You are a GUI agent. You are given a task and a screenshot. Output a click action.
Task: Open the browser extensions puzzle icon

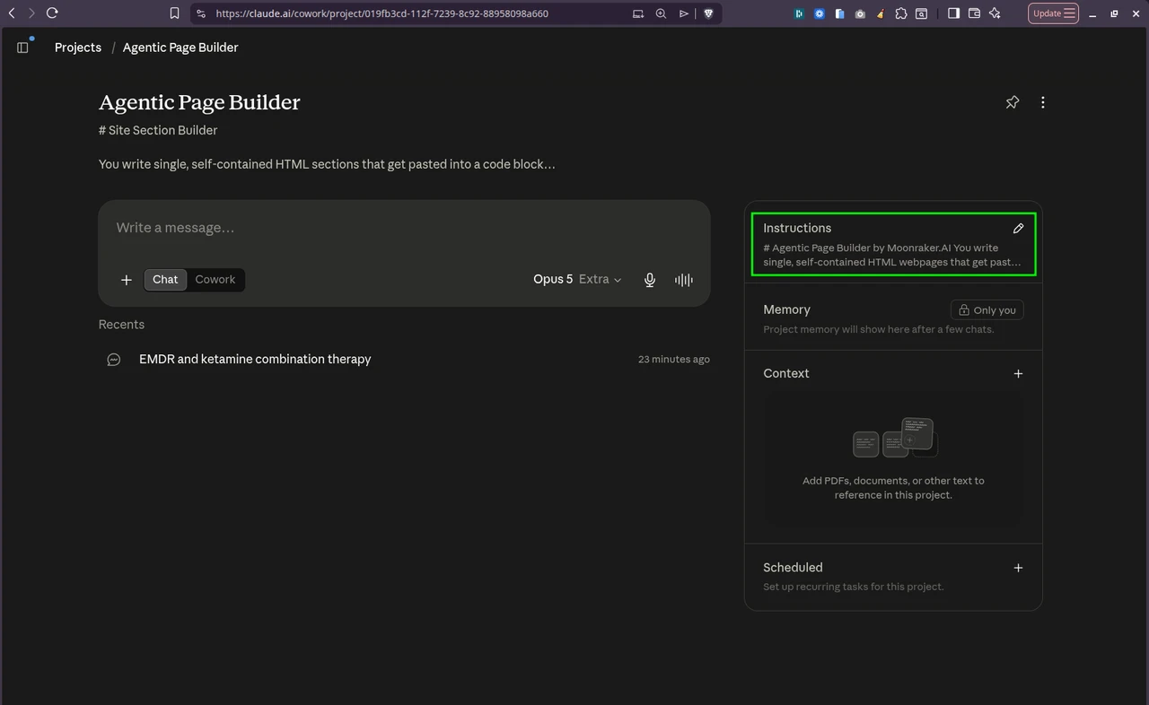click(x=901, y=13)
